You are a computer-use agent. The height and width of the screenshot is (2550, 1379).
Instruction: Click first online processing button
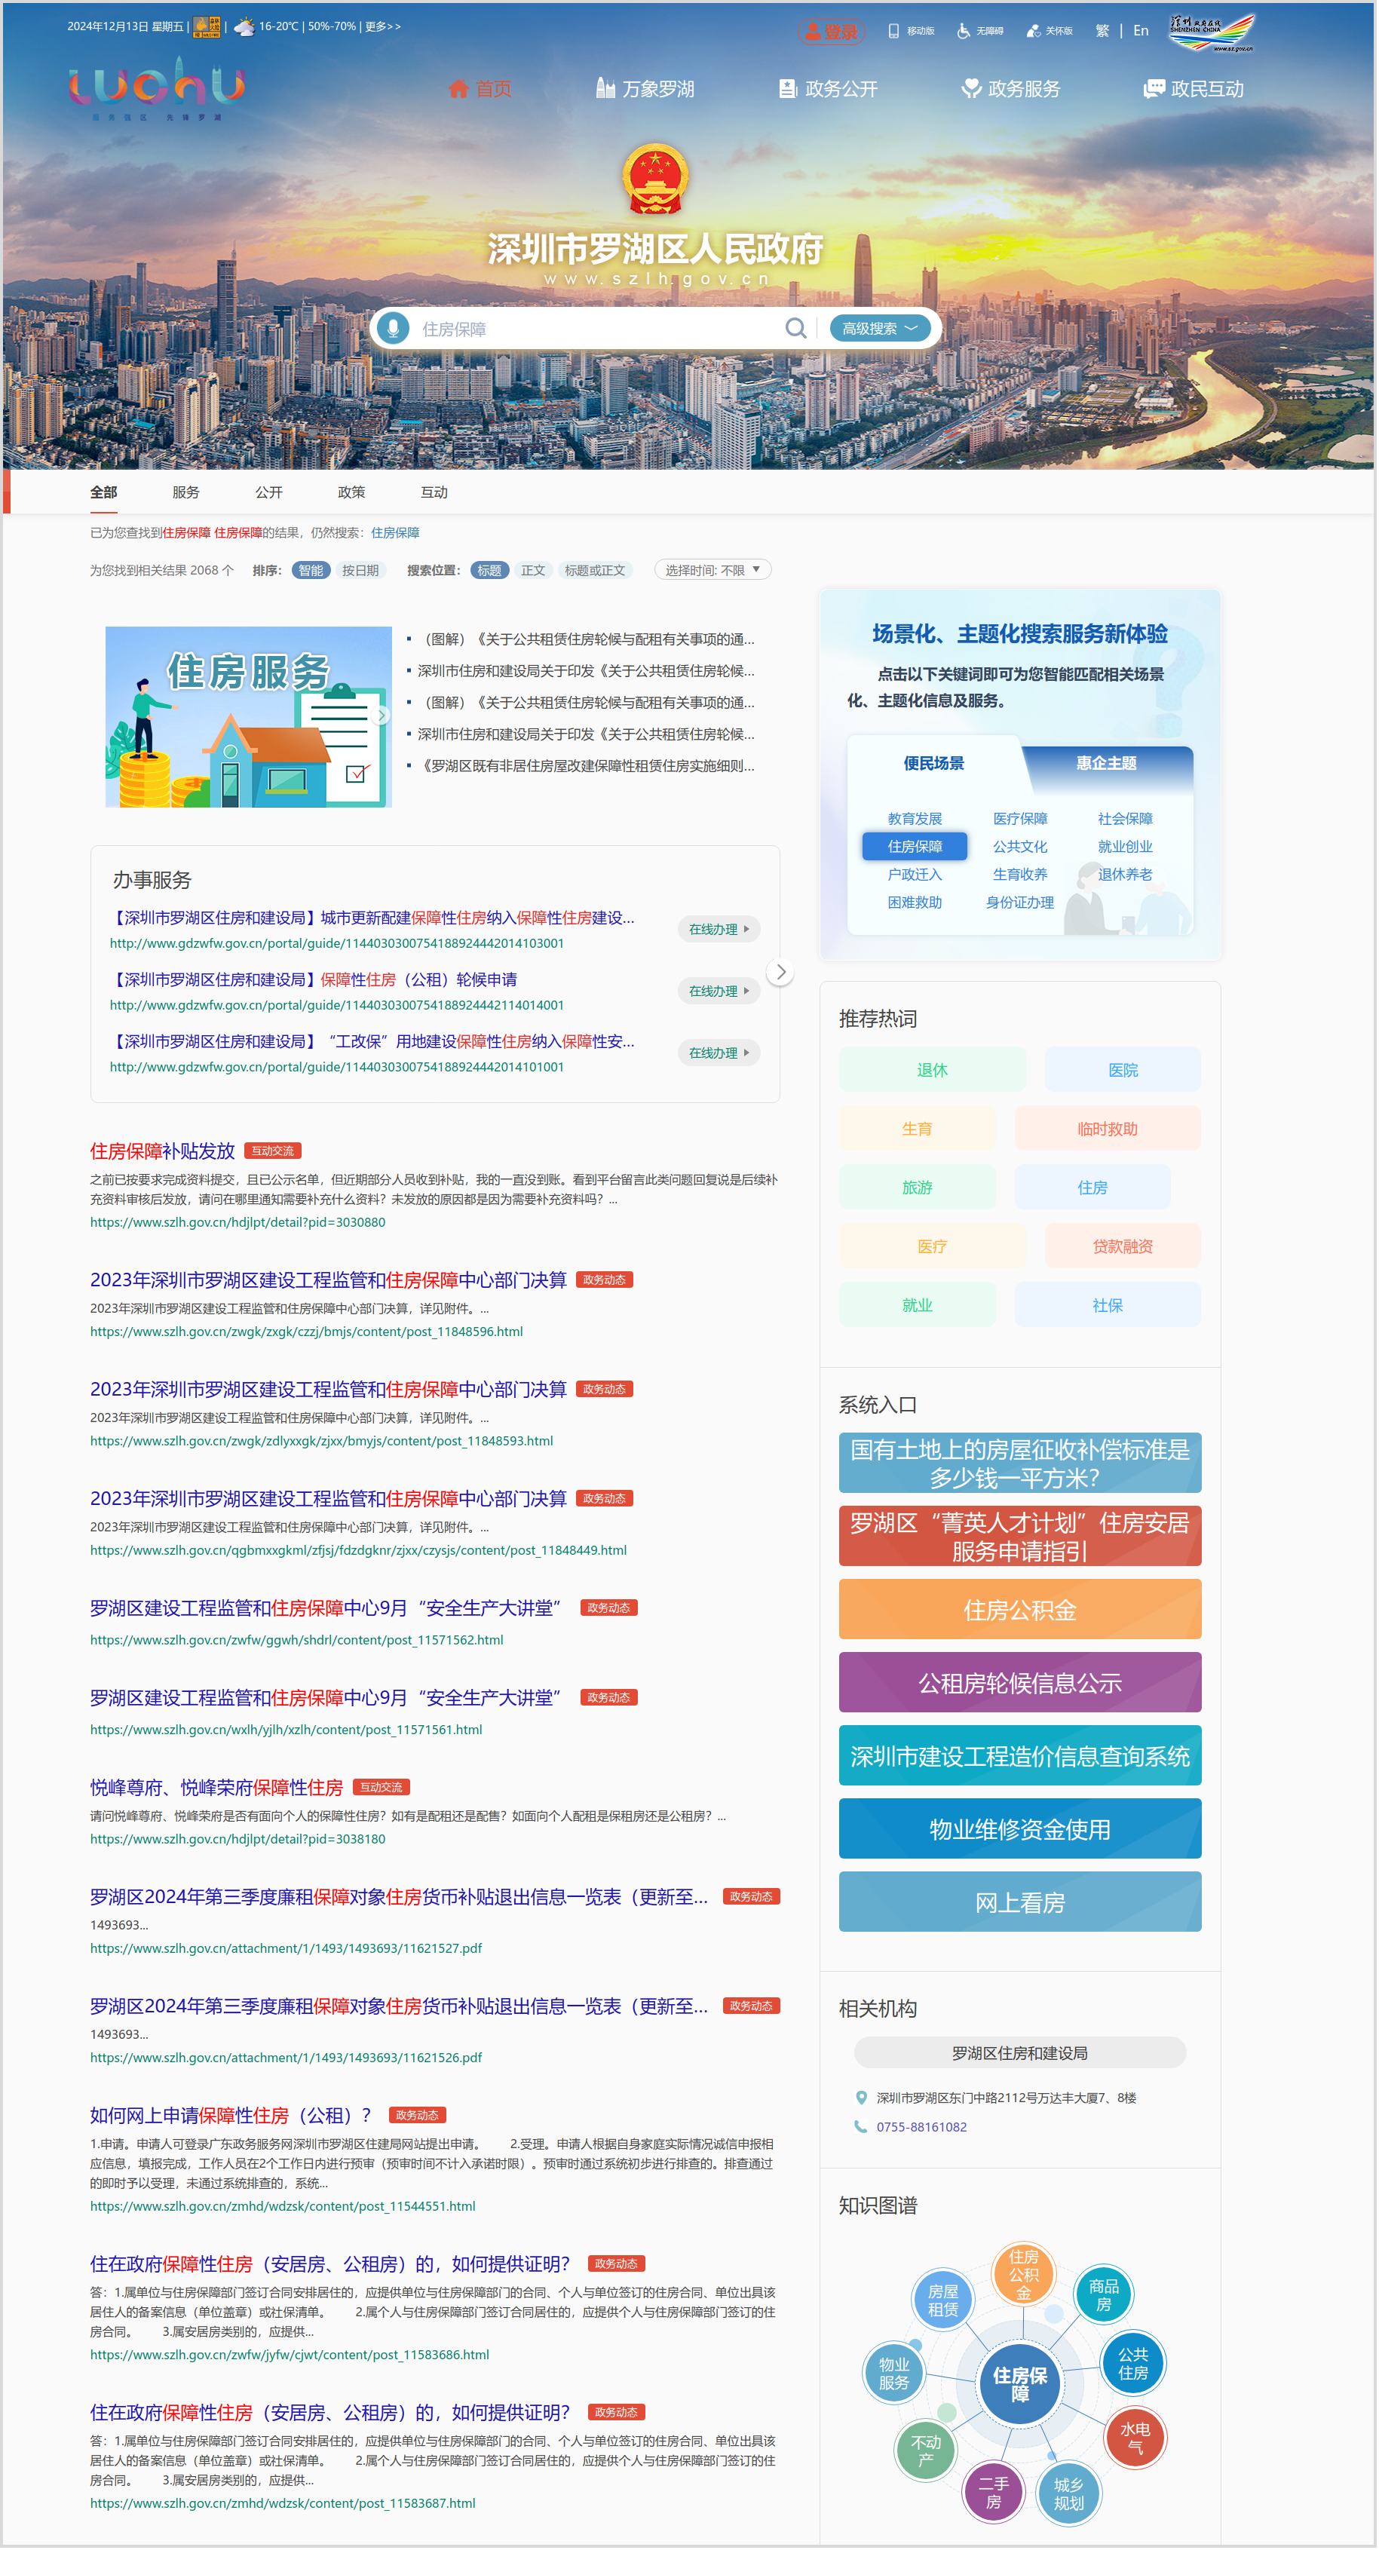coord(718,928)
